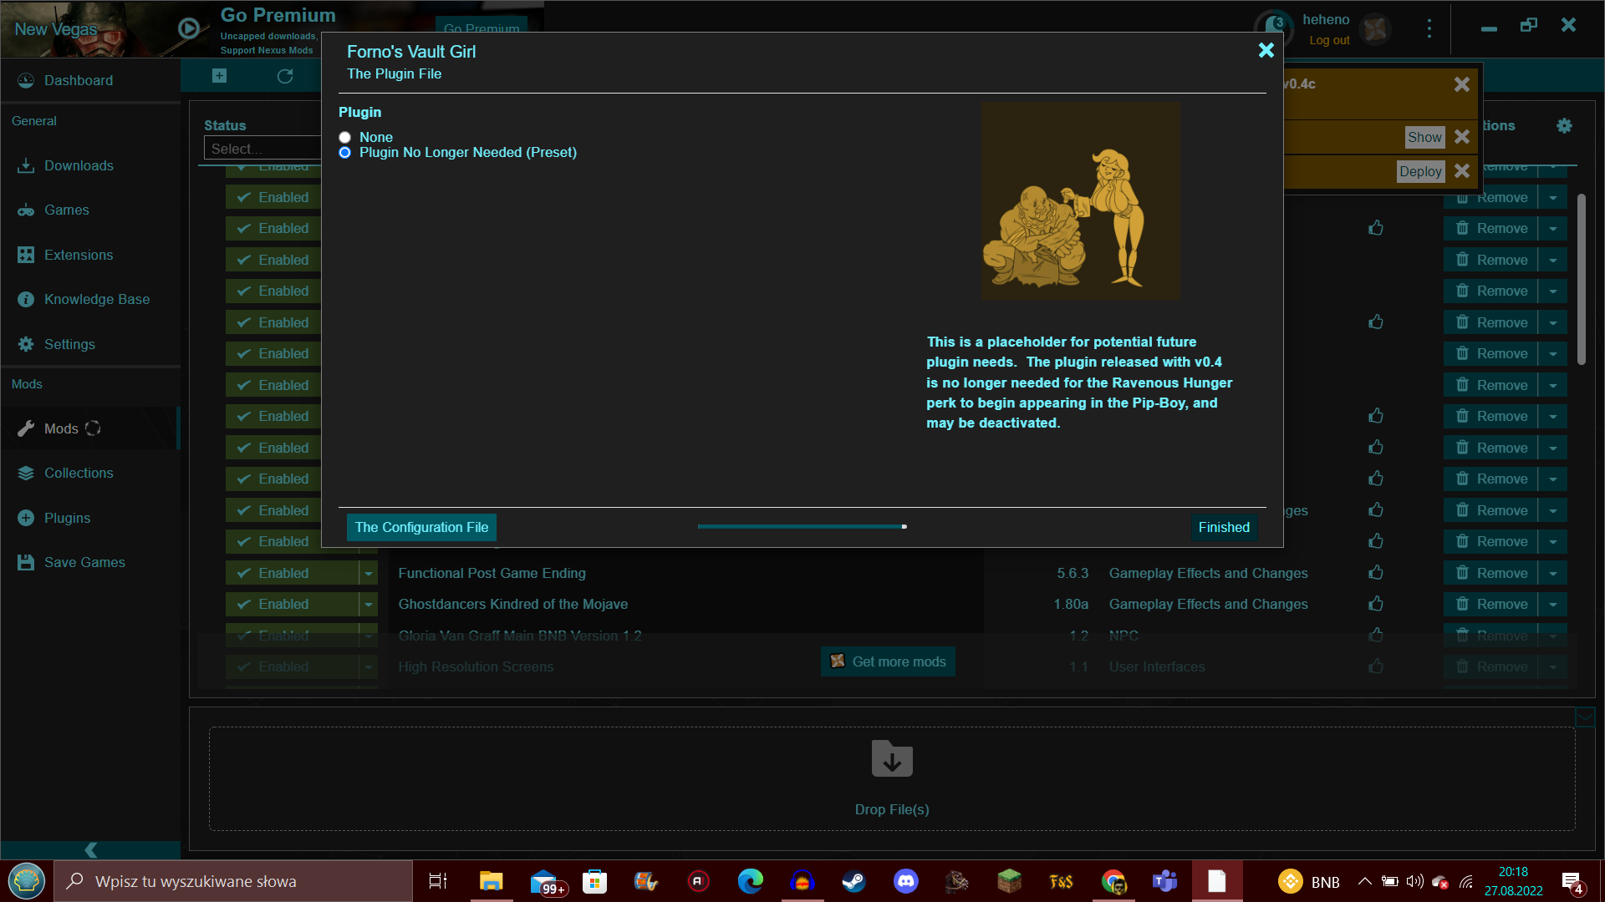Click the Deploy notification button
The image size is (1605, 902).
pos(1420,171)
